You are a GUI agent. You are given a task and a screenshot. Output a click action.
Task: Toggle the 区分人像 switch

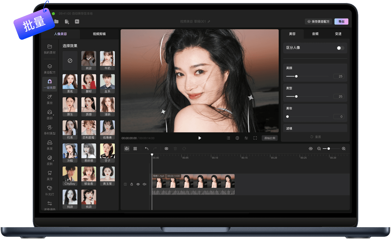click(x=340, y=48)
